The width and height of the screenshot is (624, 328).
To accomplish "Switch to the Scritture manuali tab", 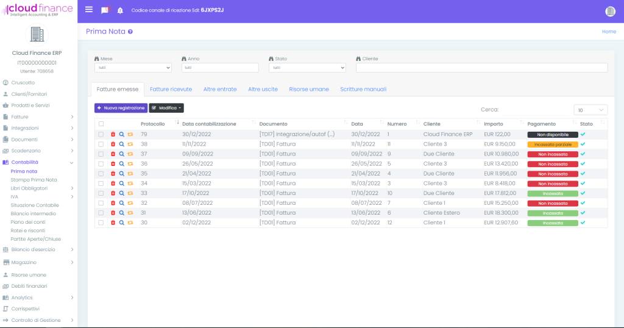I will click(x=363, y=89).
